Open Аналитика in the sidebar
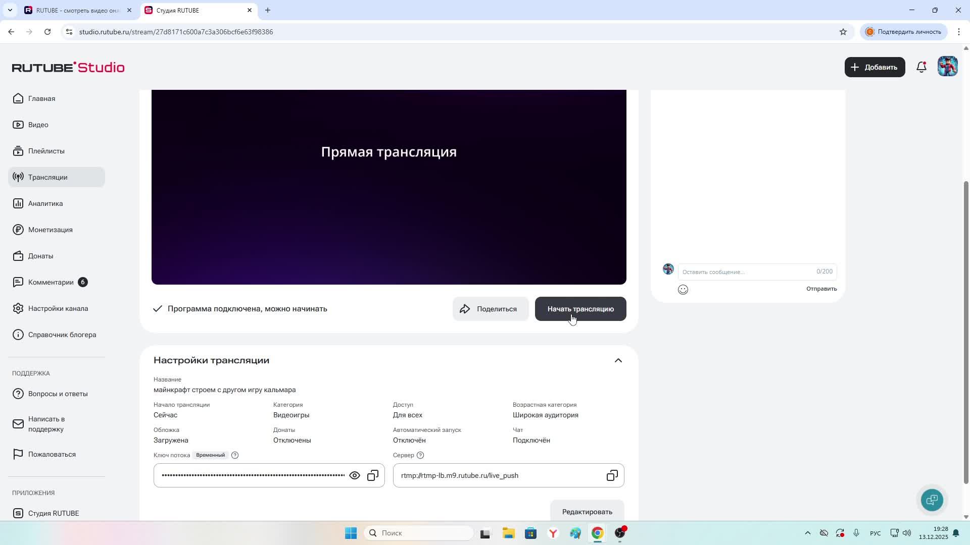The width and height of the screenshot is (970, 545). 45,203
